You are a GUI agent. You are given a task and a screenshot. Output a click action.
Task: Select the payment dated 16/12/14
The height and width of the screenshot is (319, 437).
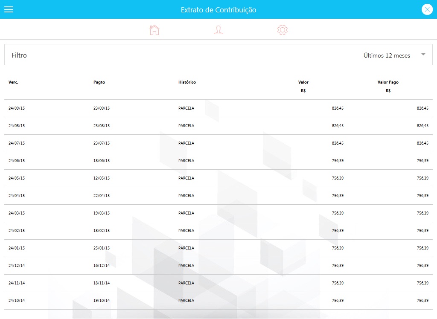102,266
